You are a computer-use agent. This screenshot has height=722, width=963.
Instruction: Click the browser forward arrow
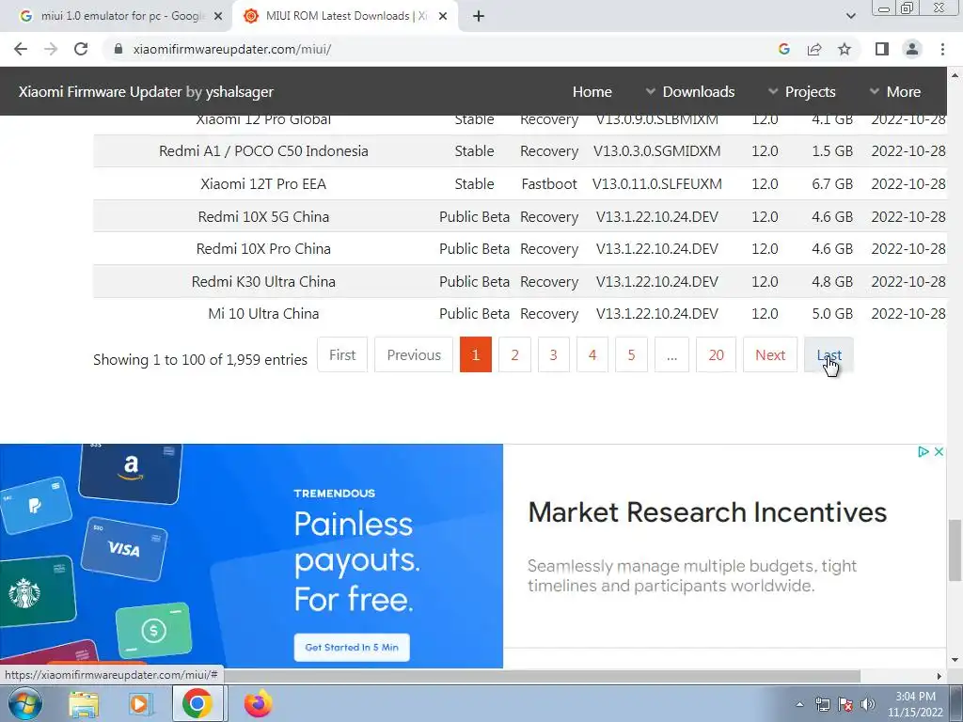click(x=51, y=49)
